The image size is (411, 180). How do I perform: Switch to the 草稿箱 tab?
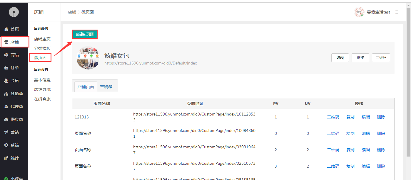106,87
